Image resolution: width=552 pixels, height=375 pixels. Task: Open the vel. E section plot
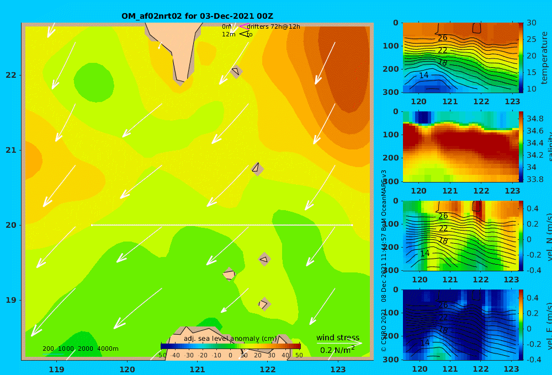pyautogui.click(x=461, y=325)
